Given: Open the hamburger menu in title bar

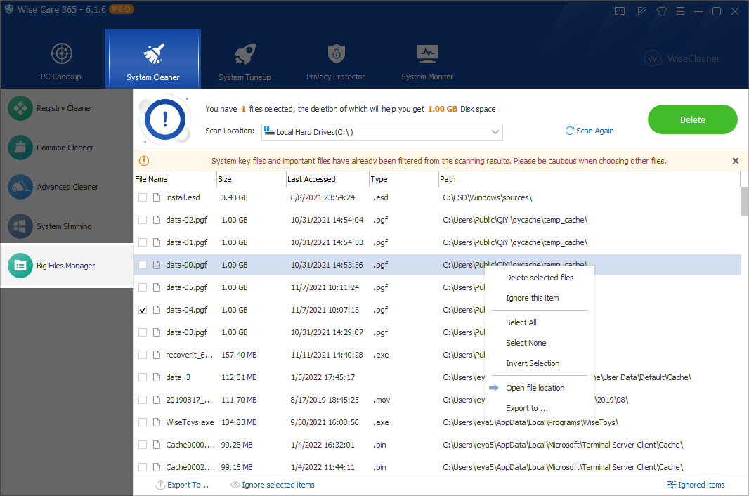Looking at the screenshot, I should 680,11.
